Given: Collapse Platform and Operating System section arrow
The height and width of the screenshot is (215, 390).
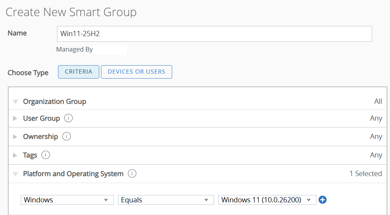Looking at the screenshot, I should coord(15,174).
